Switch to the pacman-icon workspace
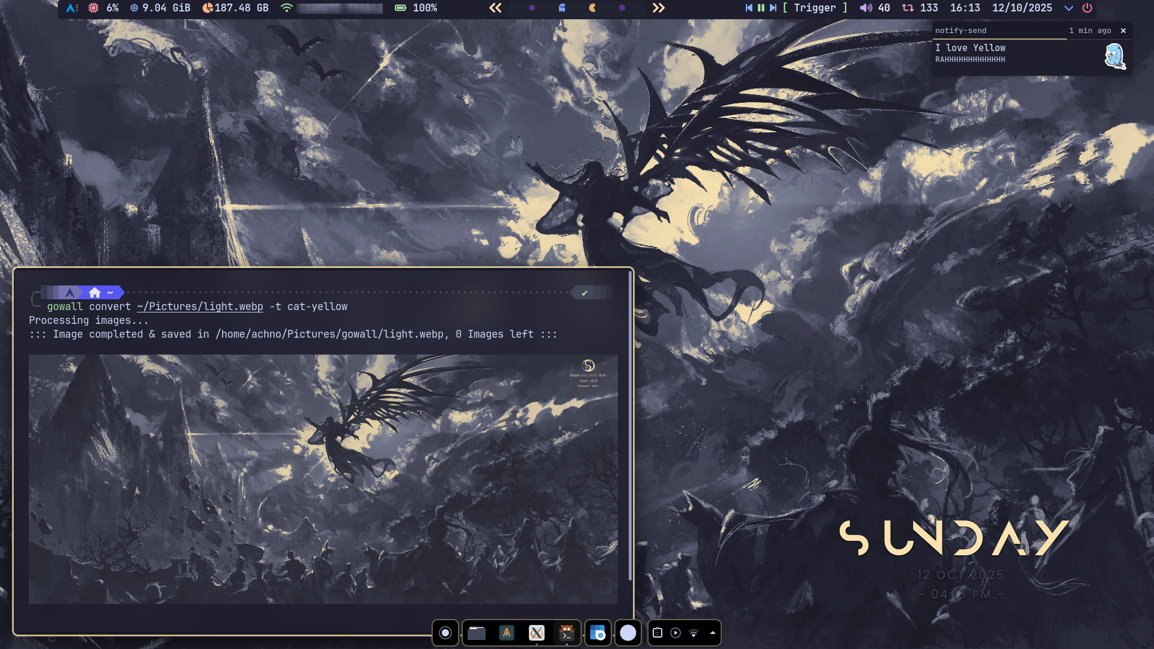Screen dimensions: 1154x649 point(592,8)
